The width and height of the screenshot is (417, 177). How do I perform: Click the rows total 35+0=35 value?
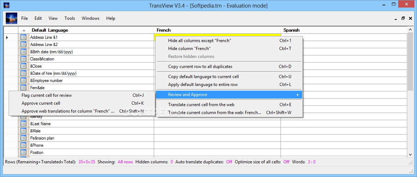tap(87, 162)
